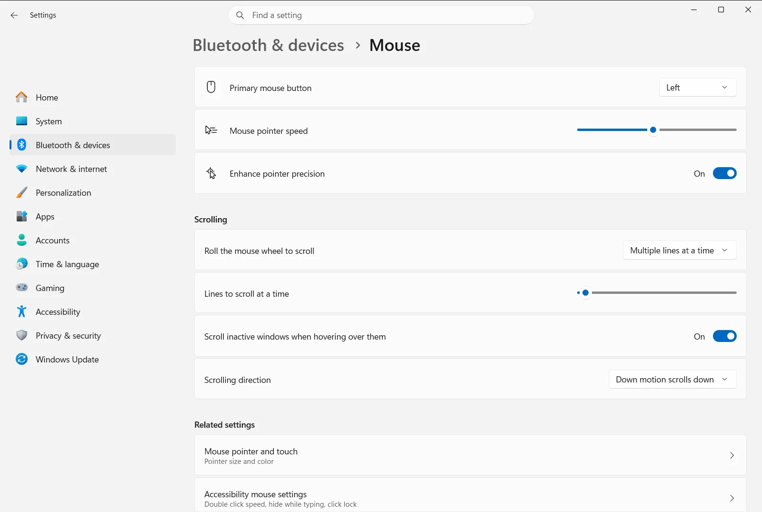
Task: Open Accessibility mouse settings
Action: (x=470, y=495)
